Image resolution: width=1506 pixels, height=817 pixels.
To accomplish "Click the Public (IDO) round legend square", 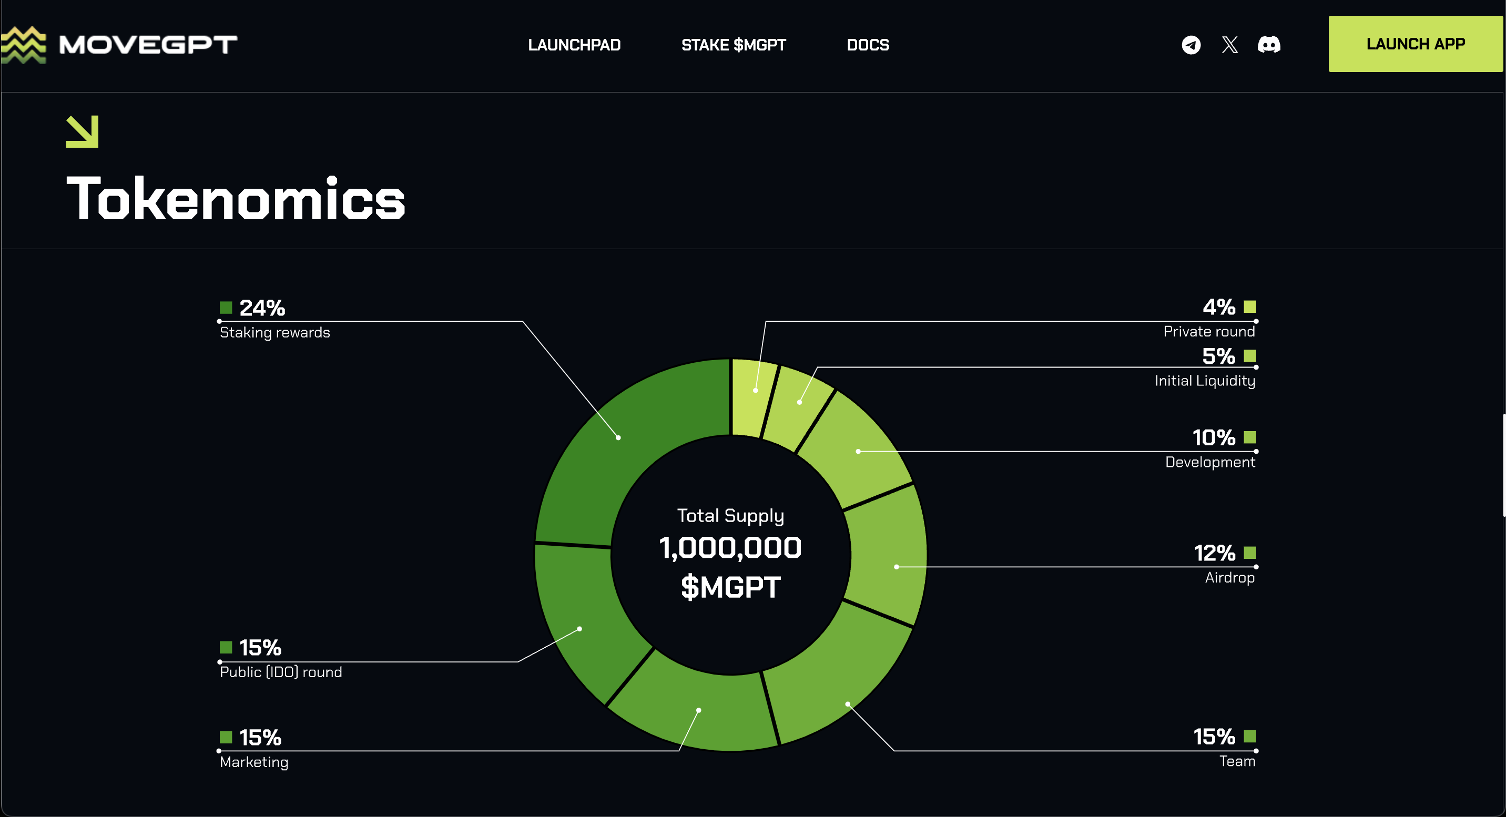I will click(226, 647).
